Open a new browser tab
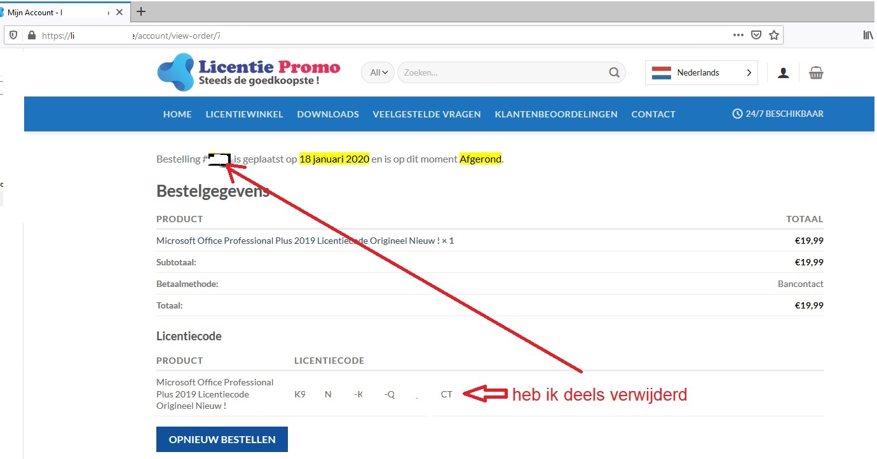This screenshot has width=877, height=459. pos(141,11)
